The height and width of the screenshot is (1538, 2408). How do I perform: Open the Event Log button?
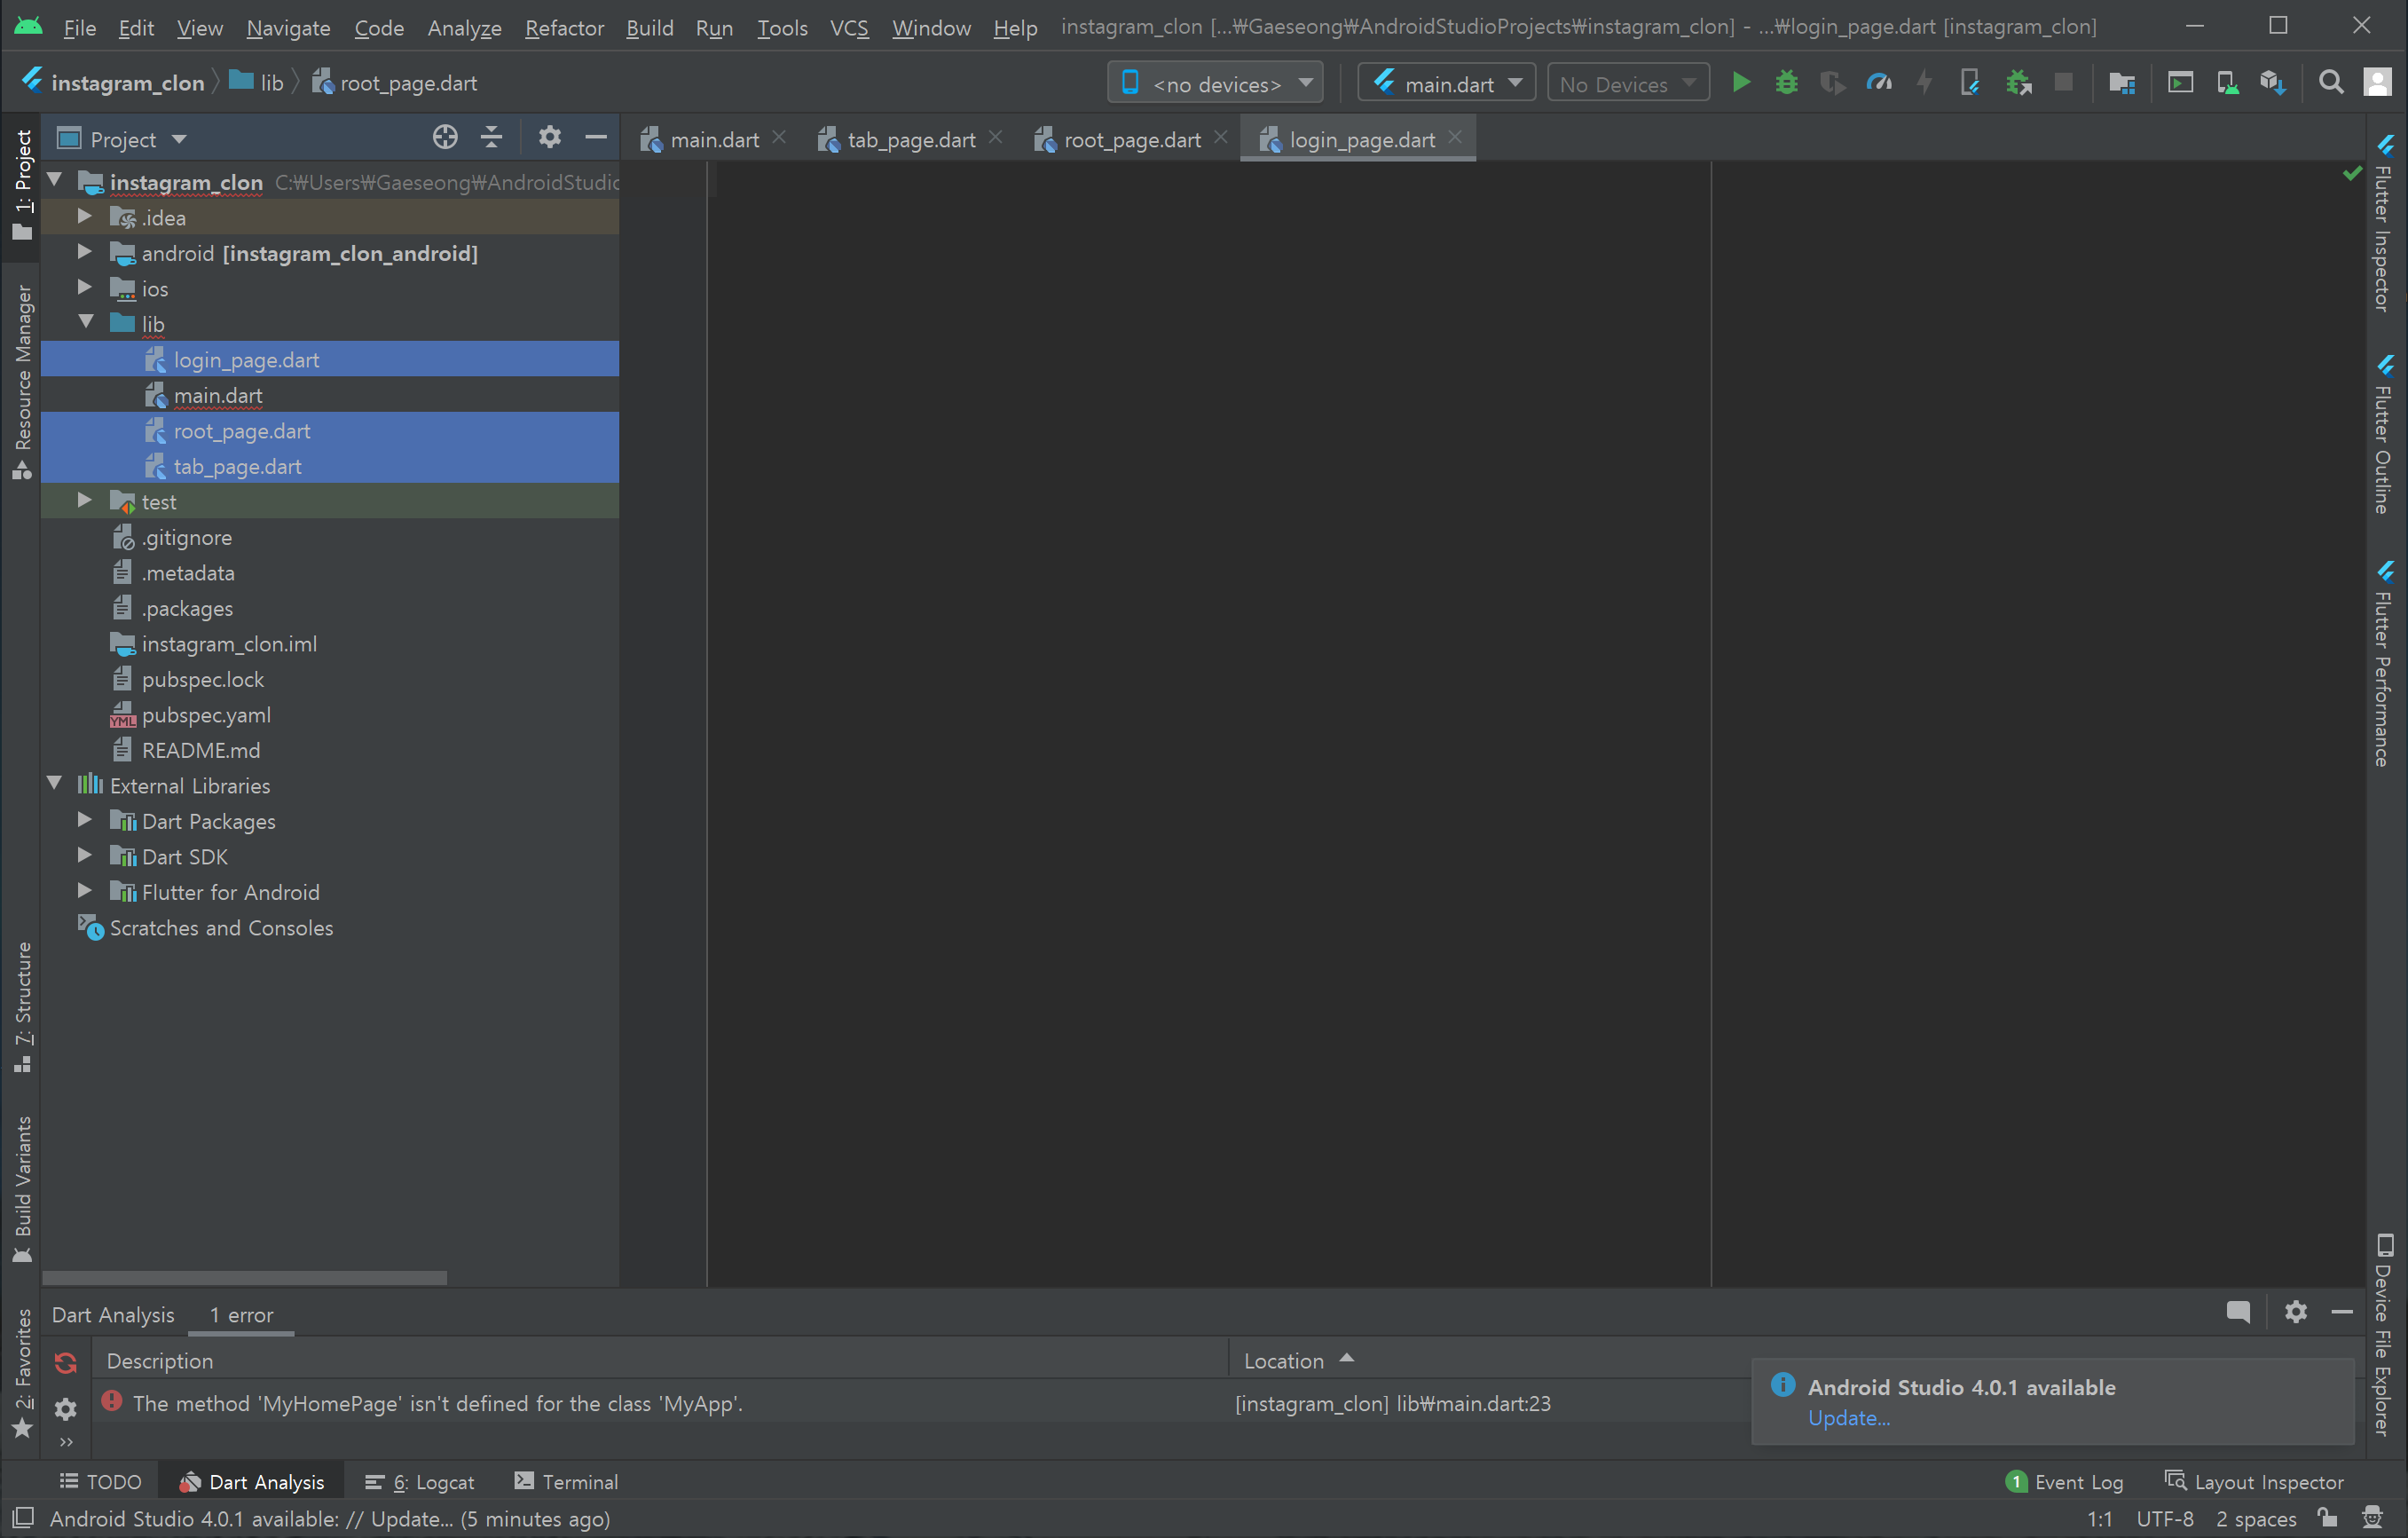[x=2065, y=1481]
